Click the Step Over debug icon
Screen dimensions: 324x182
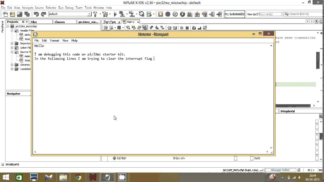click(190, 14)
